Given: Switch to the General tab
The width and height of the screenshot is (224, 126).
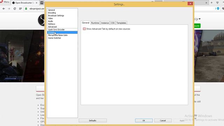Looking at the screenshot, I should point(85,23).
